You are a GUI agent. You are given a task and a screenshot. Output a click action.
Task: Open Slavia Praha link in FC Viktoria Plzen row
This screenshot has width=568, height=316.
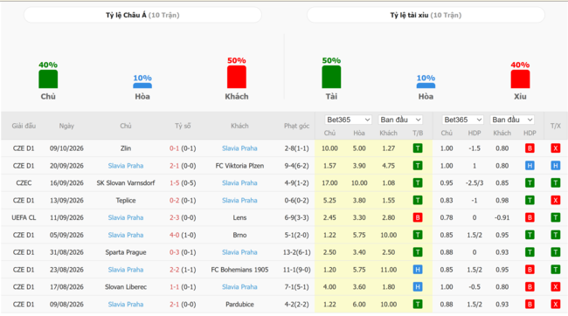tap(126, 166)
